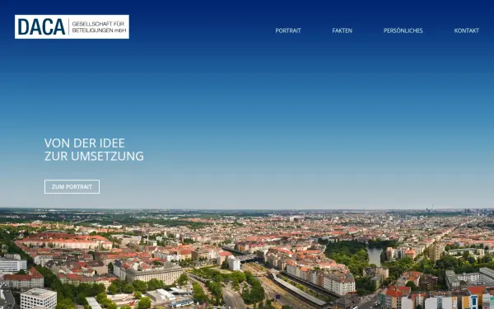Click the TV tower on the horizon
494x309 pixels.
(x=432, y=208)
